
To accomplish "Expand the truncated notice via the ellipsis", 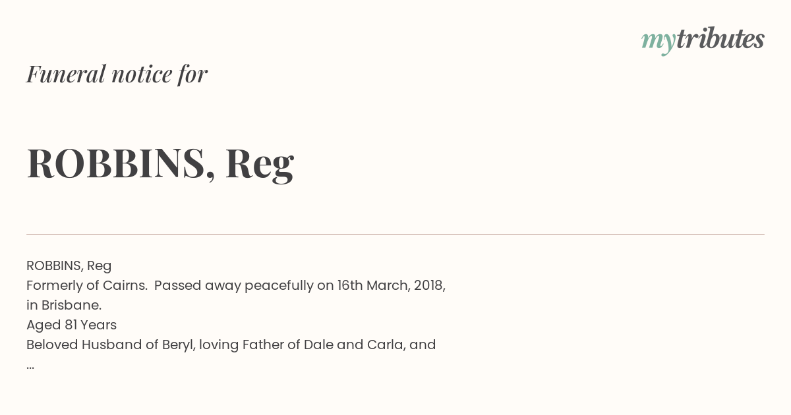I will 30,366.
